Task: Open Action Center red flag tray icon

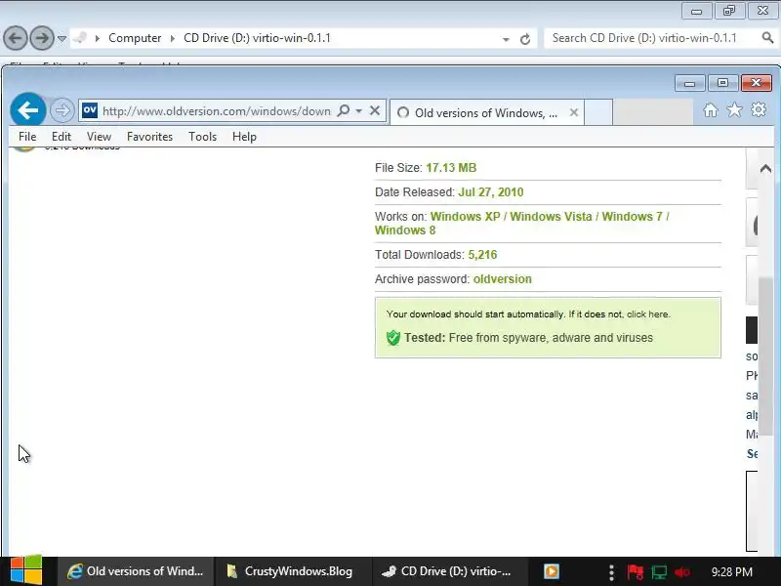Action: [635, 572]
